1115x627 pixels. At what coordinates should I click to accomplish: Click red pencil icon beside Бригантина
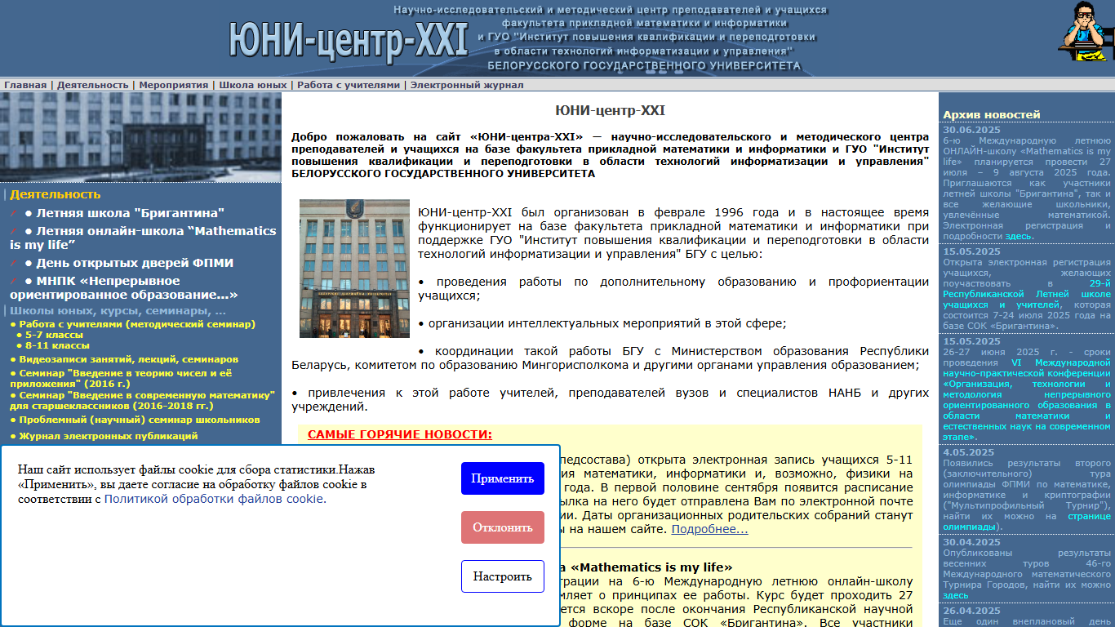tap(14, 213)
